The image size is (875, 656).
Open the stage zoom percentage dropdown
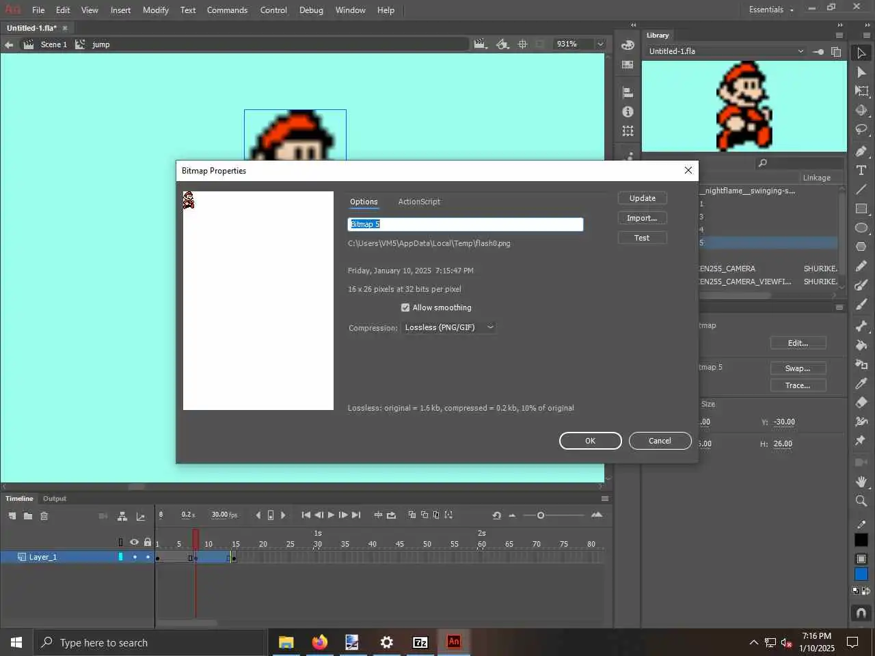pyautogui.click(x=600, y=44)
